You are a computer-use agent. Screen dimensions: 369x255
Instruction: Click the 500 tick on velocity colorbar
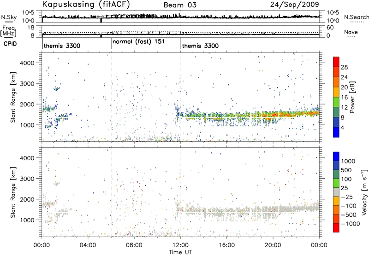(x=346, y=170)
